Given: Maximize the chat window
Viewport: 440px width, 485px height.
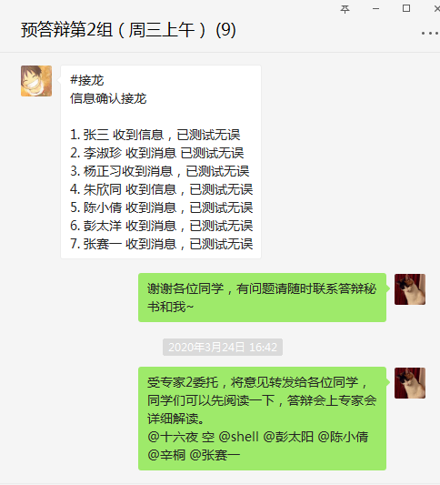Looking at the screenshot, I should click(x=406, y=8).
